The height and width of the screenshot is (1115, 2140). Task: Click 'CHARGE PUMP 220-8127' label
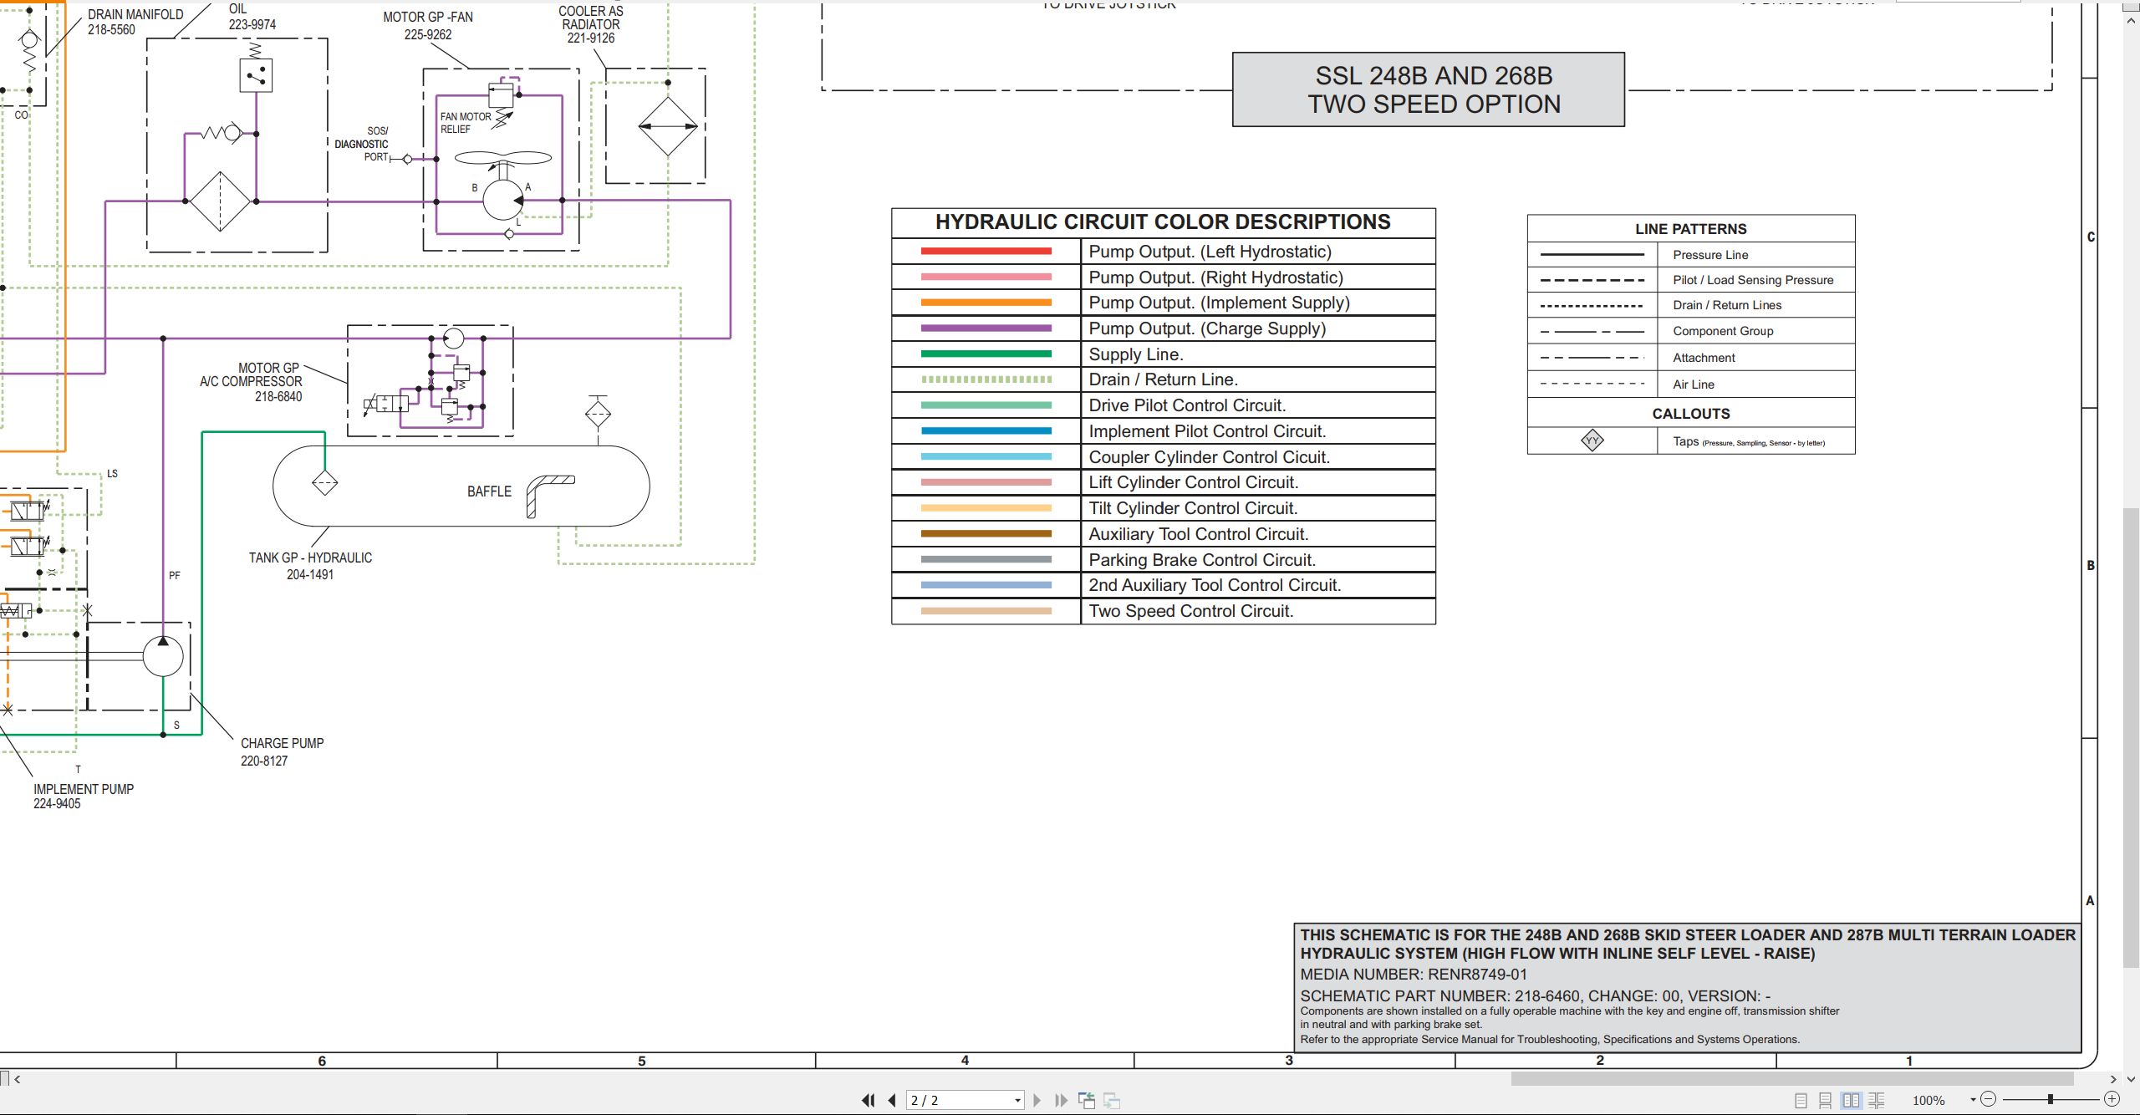pos(282,751)
